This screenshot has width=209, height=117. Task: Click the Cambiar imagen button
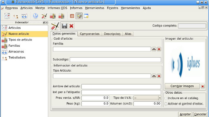(182, 86)
